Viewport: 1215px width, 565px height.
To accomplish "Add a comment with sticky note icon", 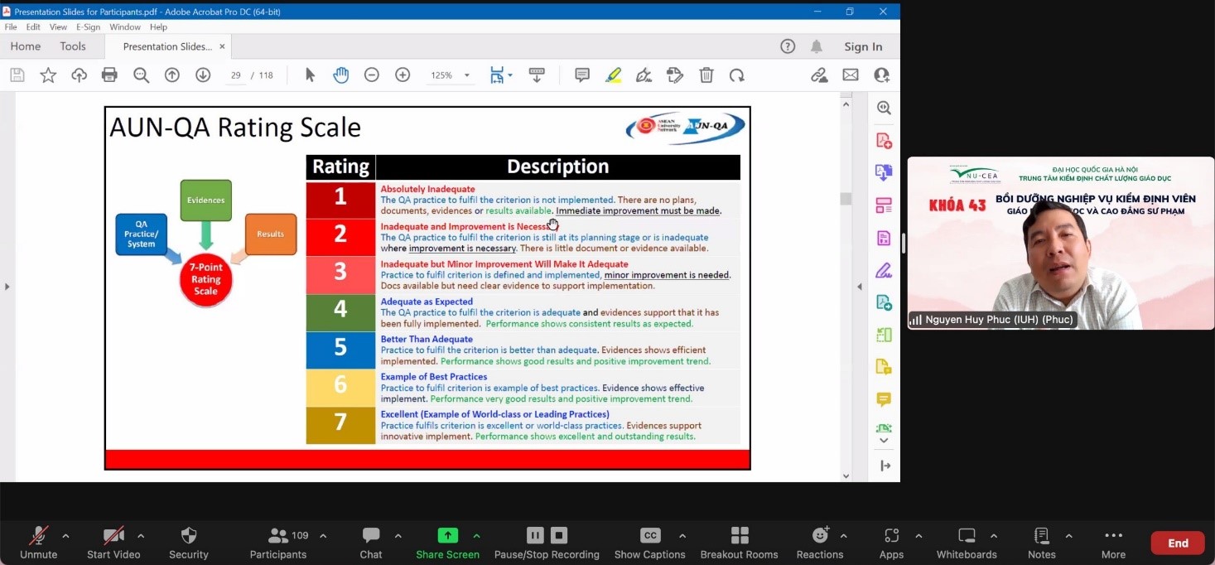I will (582, 75).
